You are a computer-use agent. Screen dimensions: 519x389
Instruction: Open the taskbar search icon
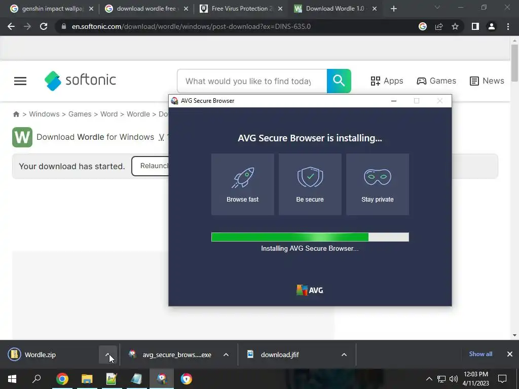36,379
